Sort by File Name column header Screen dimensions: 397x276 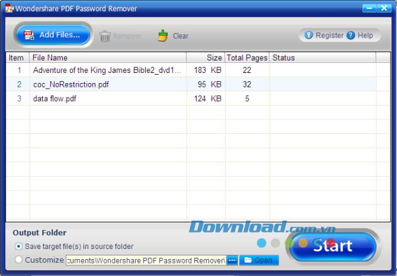click(x=108, y=58)
